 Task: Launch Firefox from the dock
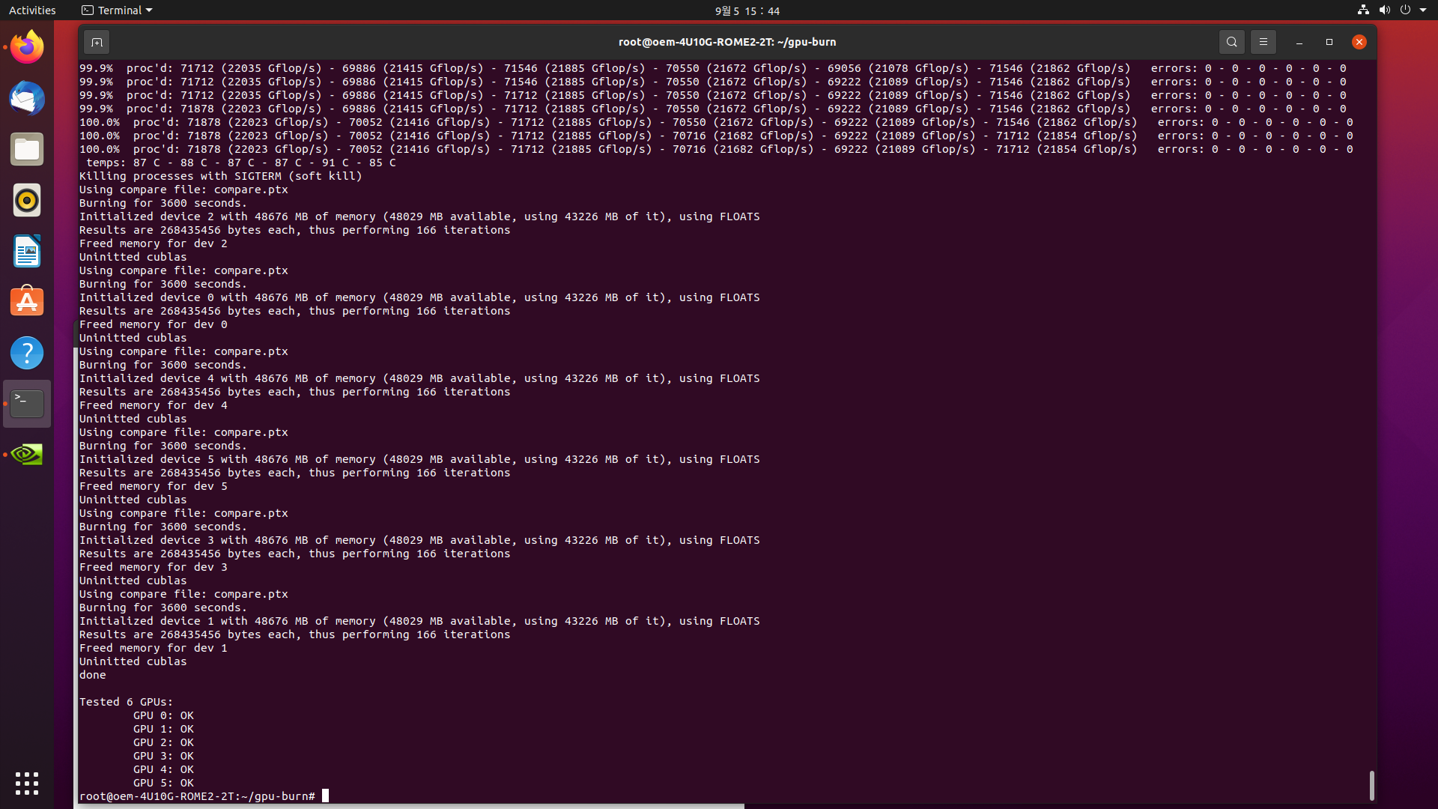[27, 47]
